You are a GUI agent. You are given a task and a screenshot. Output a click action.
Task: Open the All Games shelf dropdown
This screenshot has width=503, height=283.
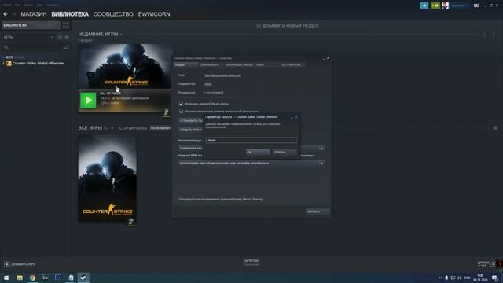point(112,128)
